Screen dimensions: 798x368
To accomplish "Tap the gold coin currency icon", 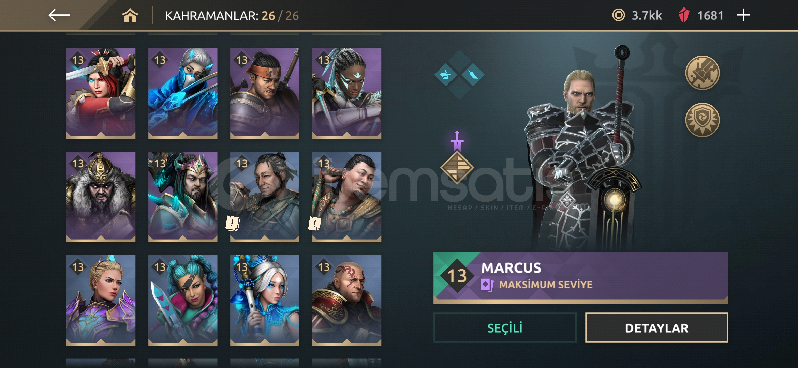I will coord(618,15).
